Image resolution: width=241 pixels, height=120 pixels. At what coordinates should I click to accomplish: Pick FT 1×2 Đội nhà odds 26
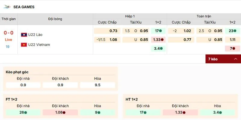[x=23, y=112]
